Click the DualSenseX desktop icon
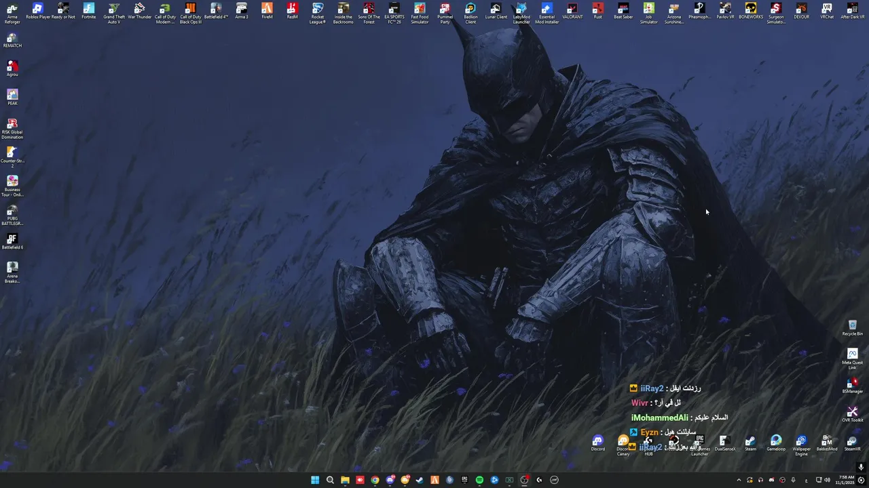The width and height of the screenshot is (869, 488). point(725,443)
